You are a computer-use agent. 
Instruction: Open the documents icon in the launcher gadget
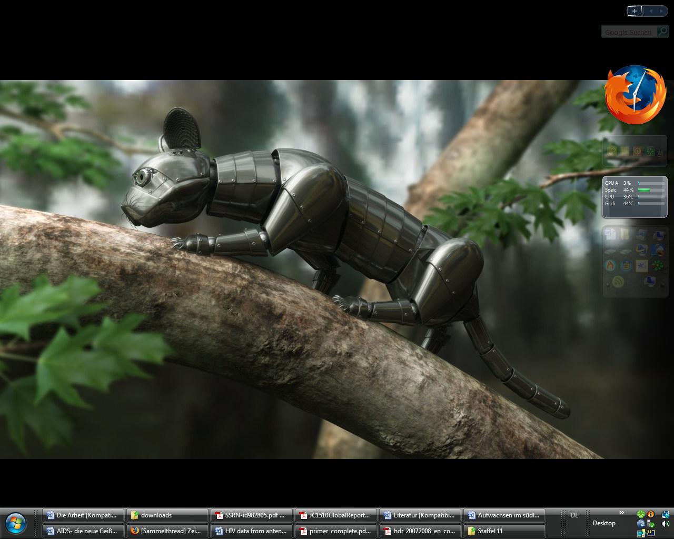click(x=610, y=235)
